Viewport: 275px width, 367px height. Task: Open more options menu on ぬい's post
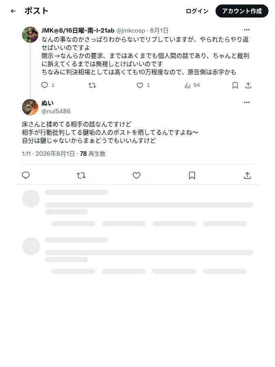click(x=247, y=102)
